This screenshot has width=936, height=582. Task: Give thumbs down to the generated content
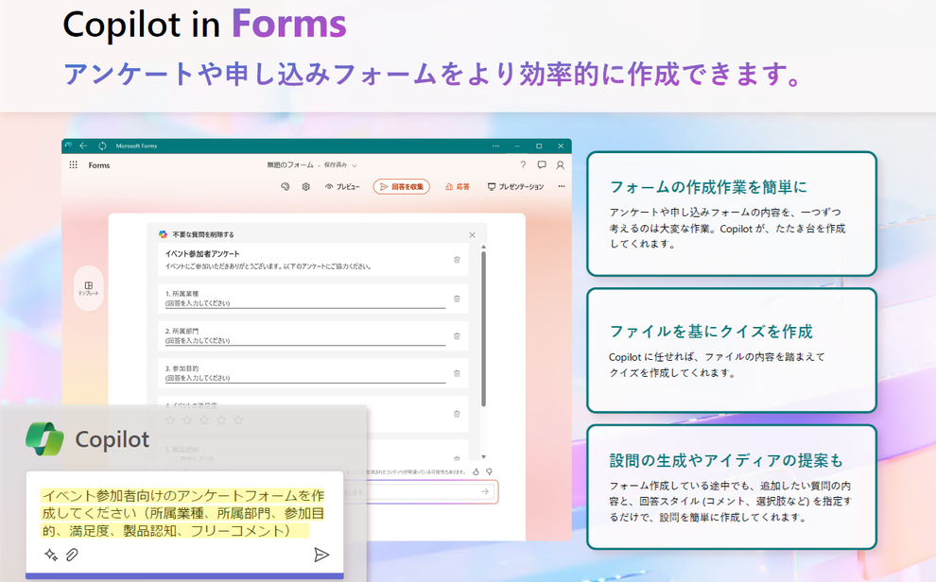489,471
